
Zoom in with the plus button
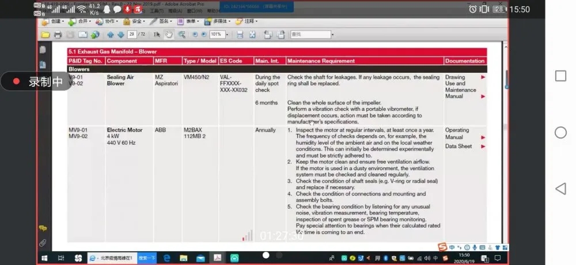click(x=203, y=34)
